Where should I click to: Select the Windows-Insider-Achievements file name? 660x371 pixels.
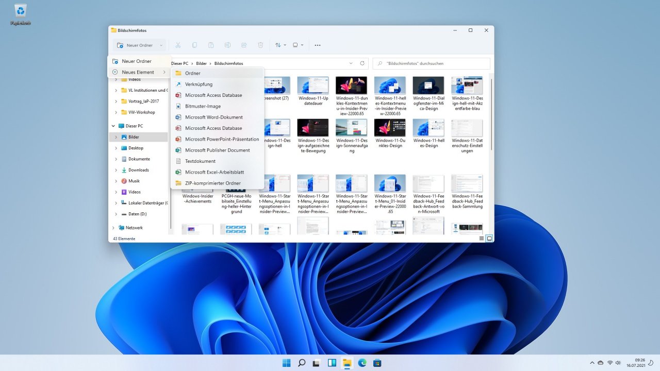tap(197, 198)
